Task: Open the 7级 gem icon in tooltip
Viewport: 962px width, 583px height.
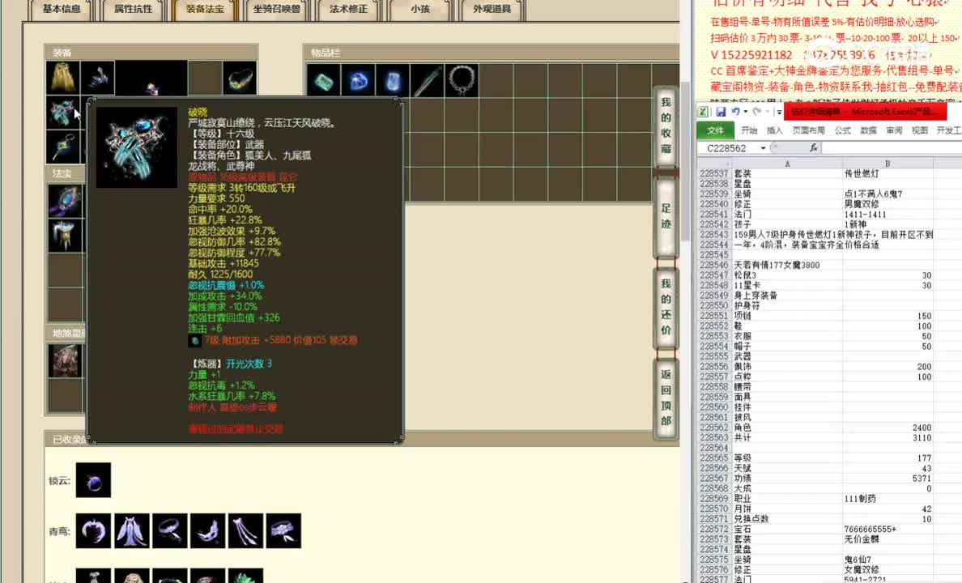Action: (194, 341)
